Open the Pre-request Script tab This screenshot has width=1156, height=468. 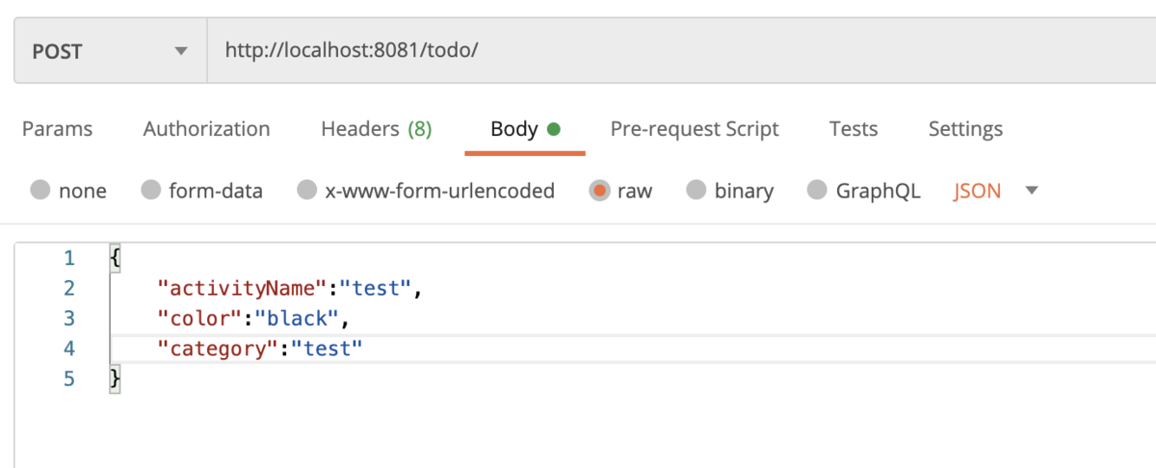(695, 129)
